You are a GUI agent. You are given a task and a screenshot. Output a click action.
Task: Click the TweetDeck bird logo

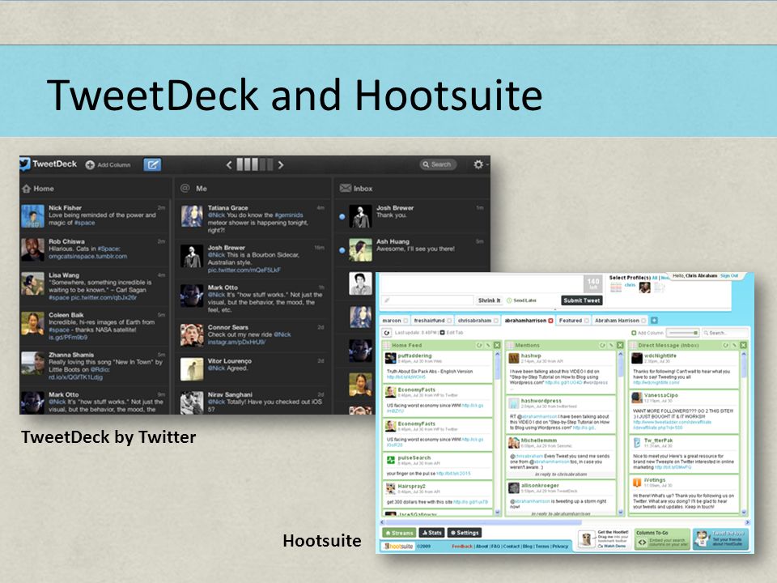(x=25, y=164)
